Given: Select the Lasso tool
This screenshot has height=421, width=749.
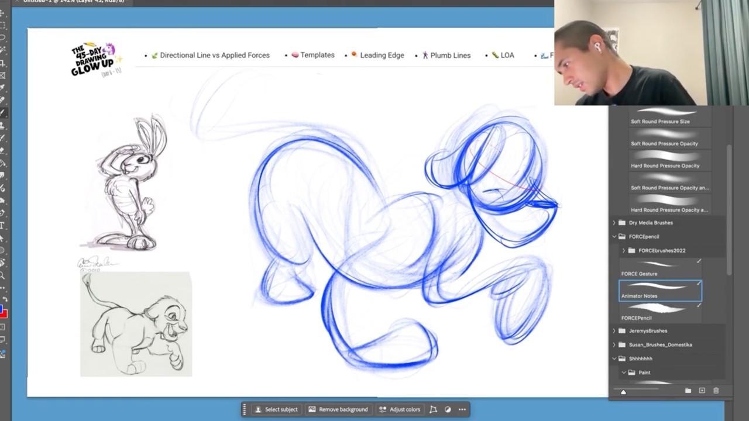Looking at the screenshot, I should [x=2, y=37].
